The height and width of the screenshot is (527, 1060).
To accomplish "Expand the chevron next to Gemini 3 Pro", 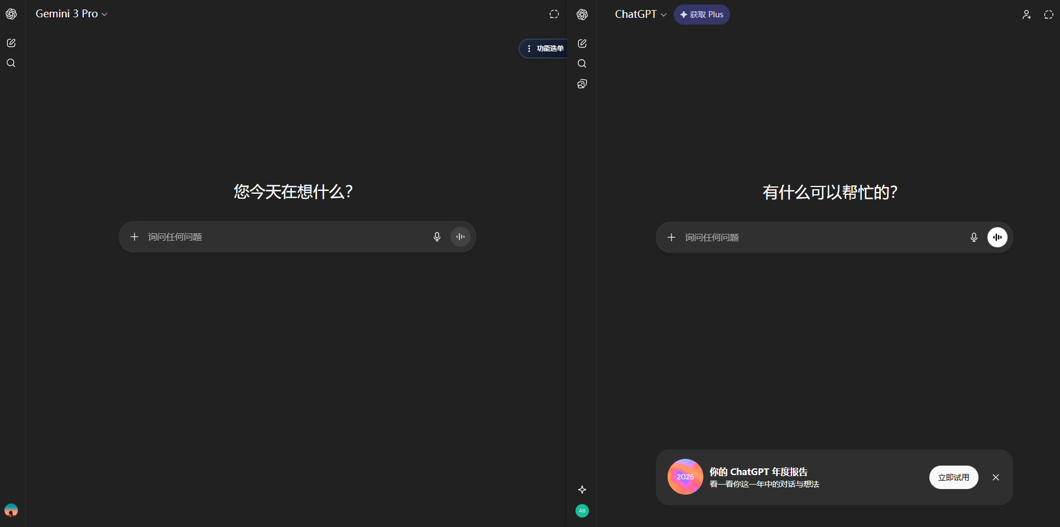I will pyautogui.click(x=104, y=14).
